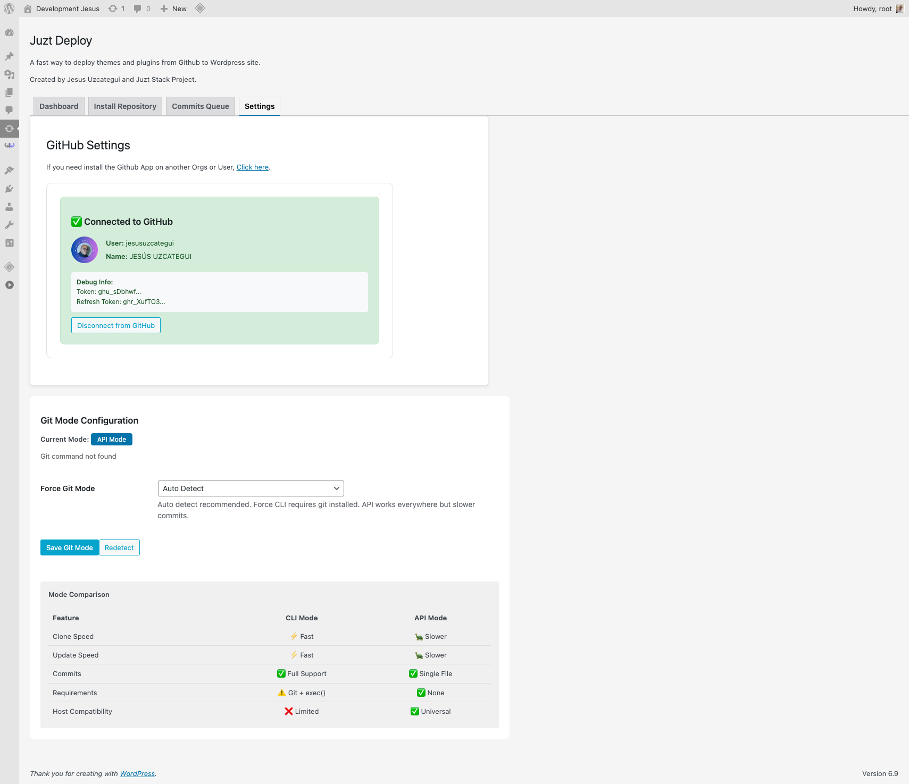Open Pages icon in sidebar
909x784 pixels.
[x=9, y=92]
